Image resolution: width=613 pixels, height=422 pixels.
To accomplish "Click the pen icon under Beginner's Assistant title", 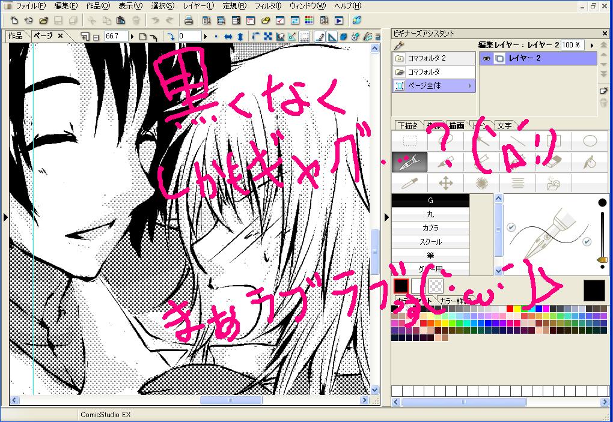I will point(399,45).
